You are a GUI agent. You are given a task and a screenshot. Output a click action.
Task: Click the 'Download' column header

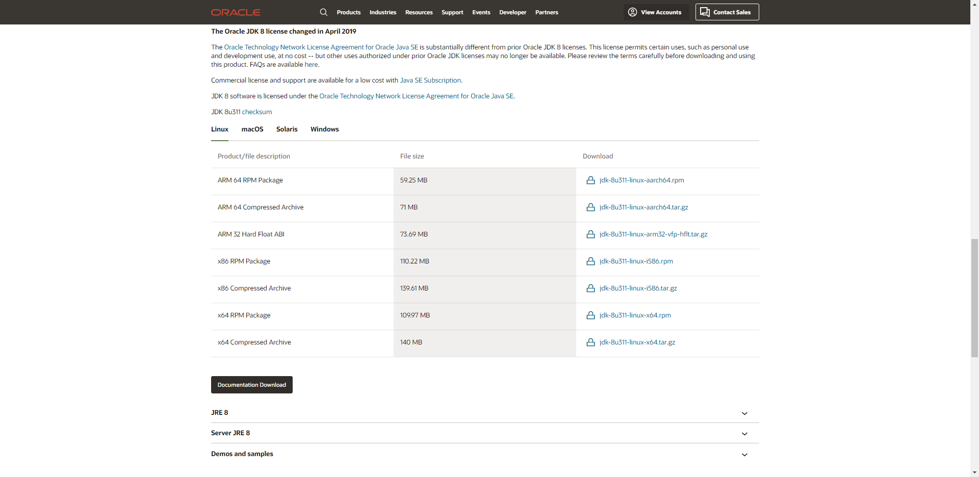pos(598,156)
